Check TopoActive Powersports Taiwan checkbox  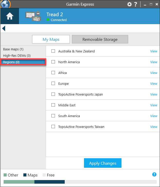point(53,127)
